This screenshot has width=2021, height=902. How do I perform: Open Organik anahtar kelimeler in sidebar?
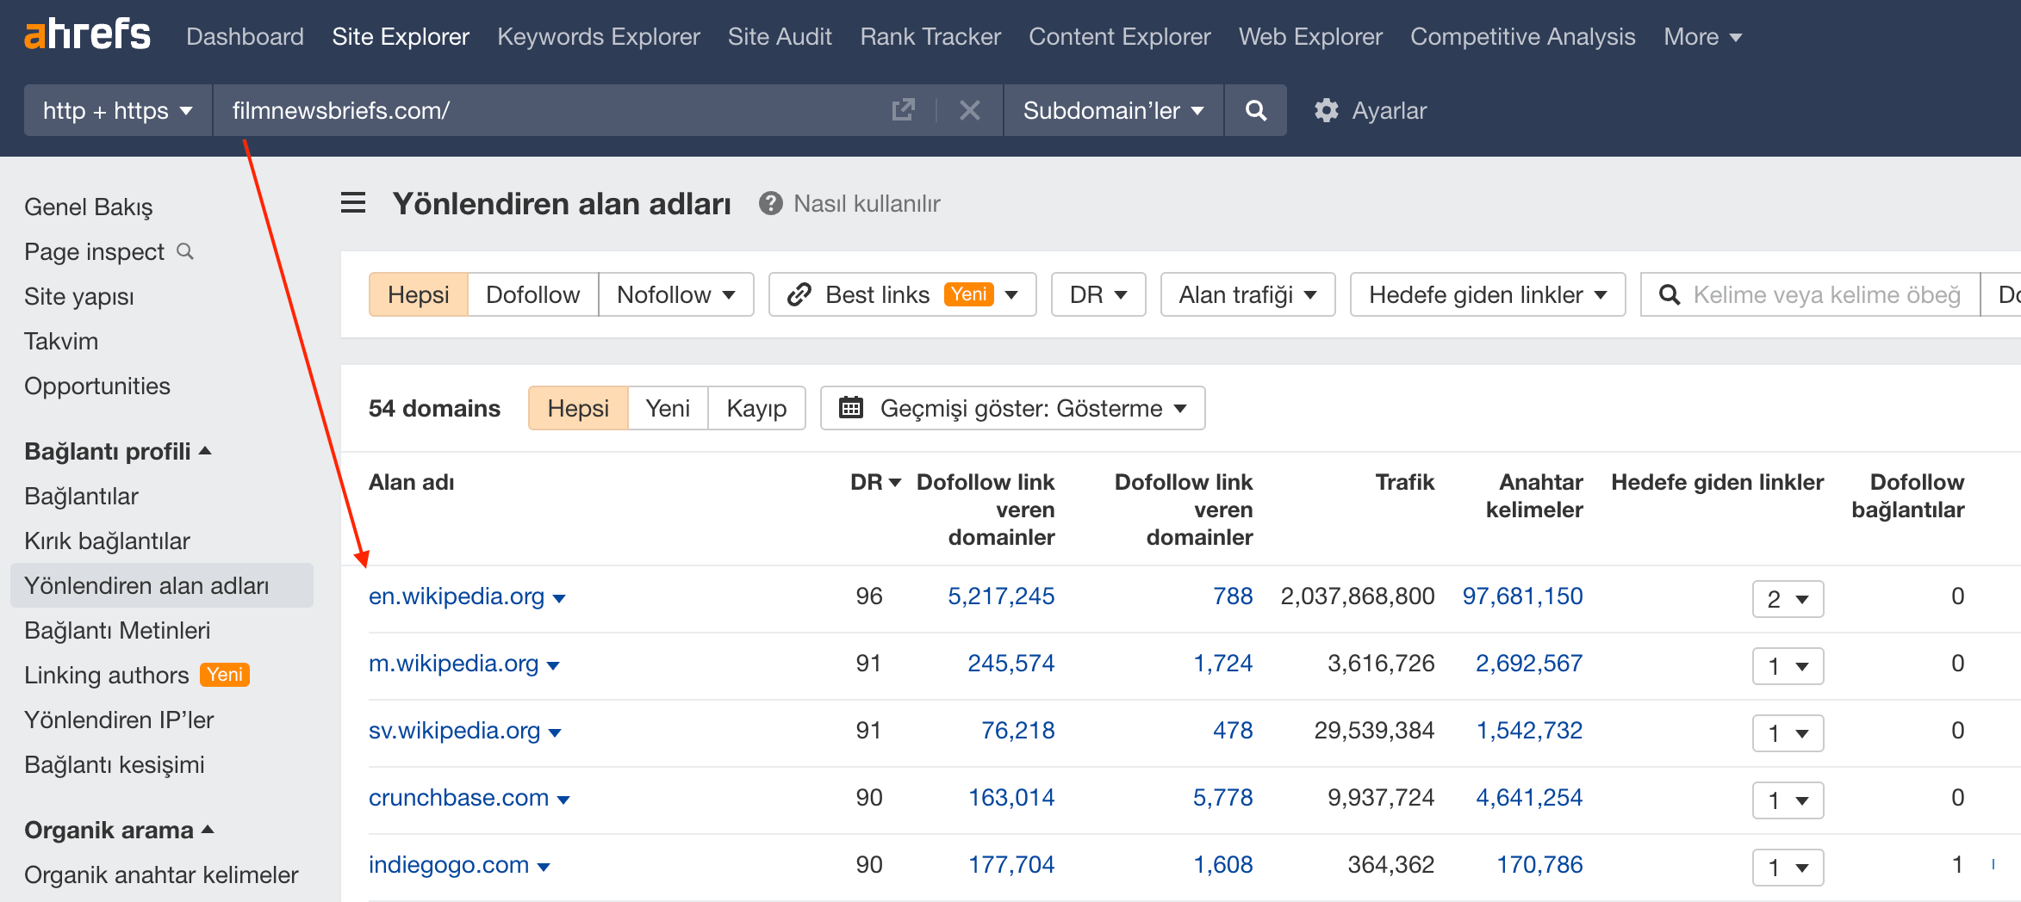point(161,874)
